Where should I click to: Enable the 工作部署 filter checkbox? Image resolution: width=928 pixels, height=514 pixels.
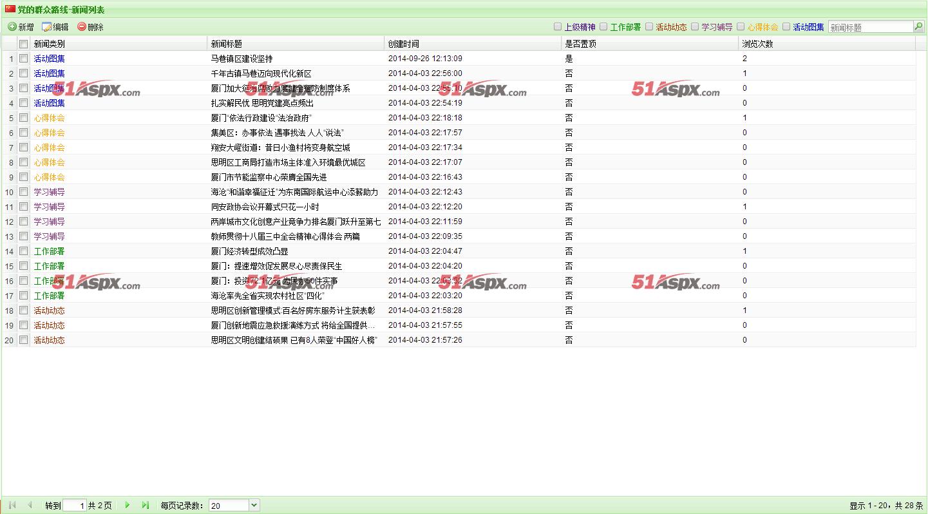coord(603,27)
